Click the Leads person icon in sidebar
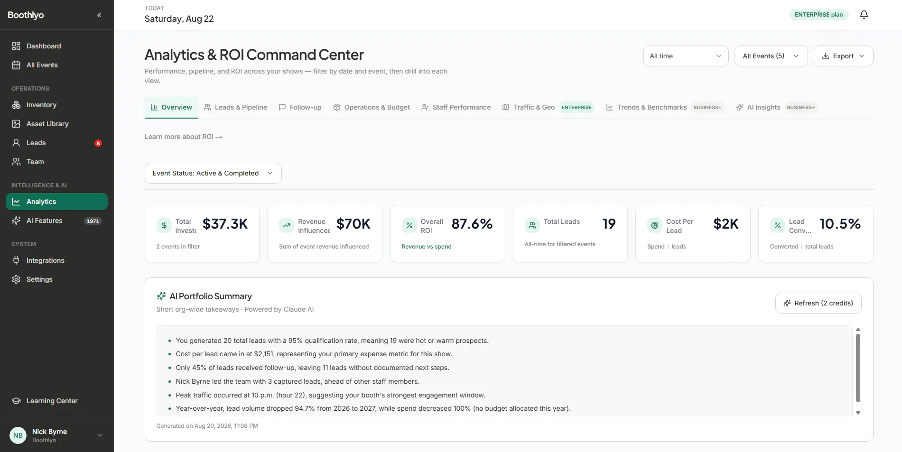Image resolution: width=902 pixels, height=452 pixels. [x=16, y=143]
